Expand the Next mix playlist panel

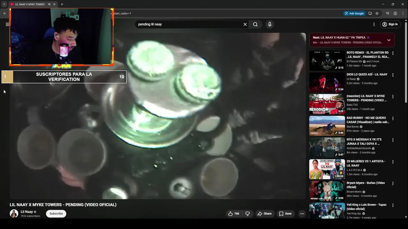[x=389, y=40]
